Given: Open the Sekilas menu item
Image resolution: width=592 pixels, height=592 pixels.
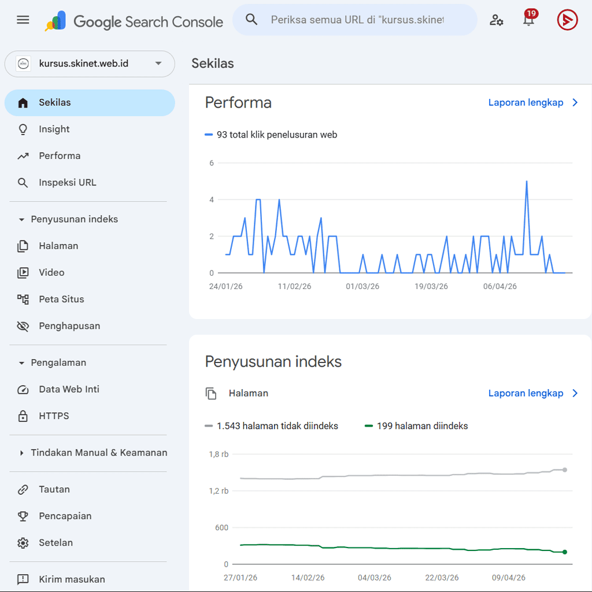Looking at the screenshot, I should click(90, 103).
